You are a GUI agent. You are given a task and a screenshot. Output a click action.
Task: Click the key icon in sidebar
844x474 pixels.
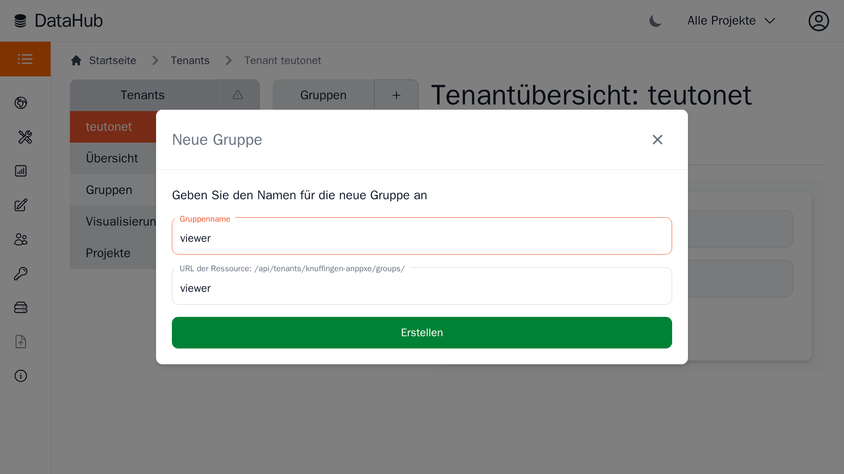click(21, 273)
